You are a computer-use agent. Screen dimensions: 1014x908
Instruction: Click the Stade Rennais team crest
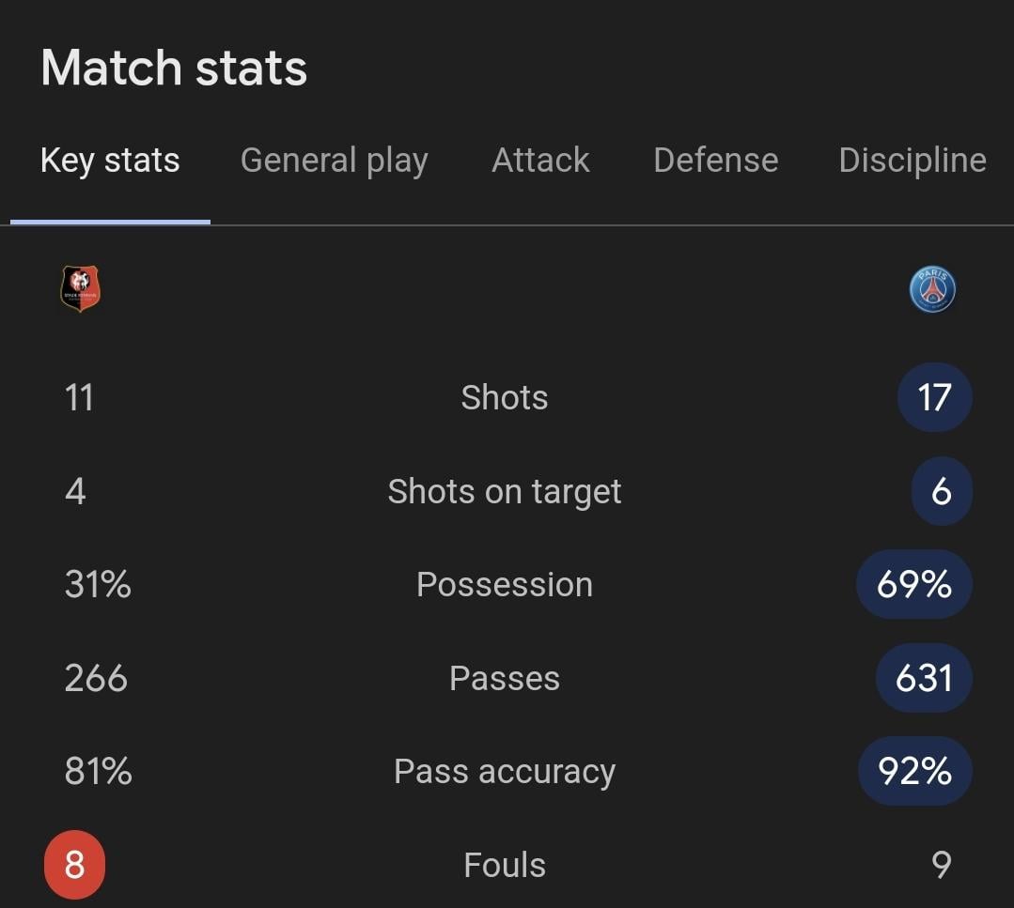[80, 289]
